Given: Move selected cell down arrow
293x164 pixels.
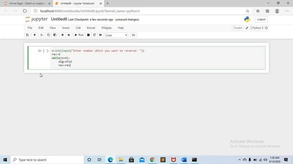Looking at the screenshot, I should (69, 35).
